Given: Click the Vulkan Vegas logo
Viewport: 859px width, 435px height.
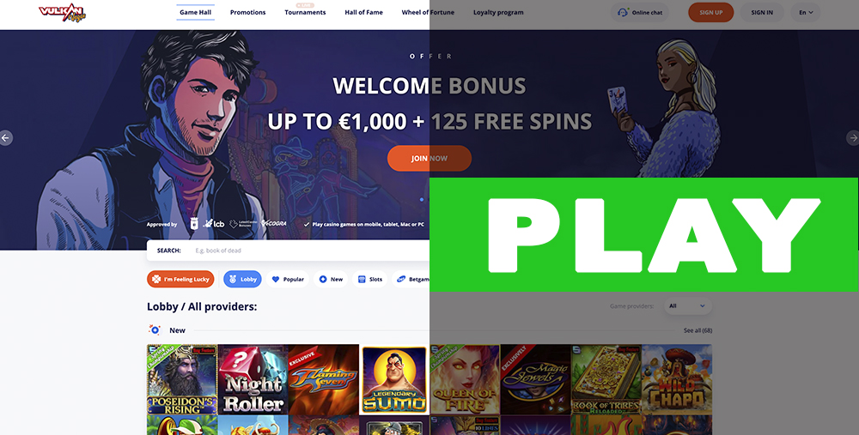Looking at the screenshot, I should (62, 13).
